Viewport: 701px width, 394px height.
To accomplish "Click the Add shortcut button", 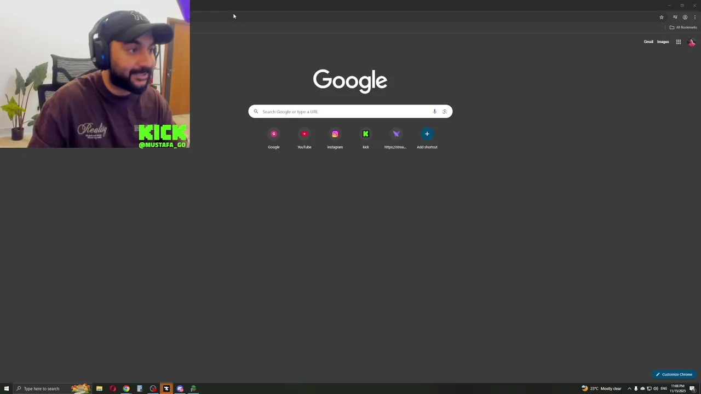I will coord(427,138).
